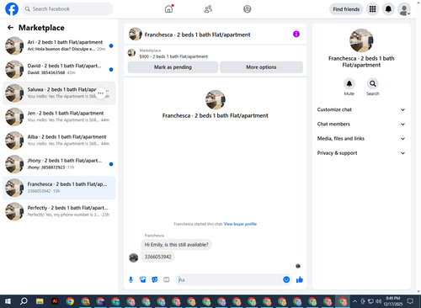The image size is (421, 308).
Task: Open the Windows Start menu
Action: pos(8,301)
